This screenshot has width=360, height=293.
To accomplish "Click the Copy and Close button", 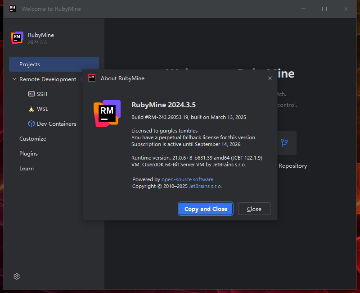I will tap(206, 209).
